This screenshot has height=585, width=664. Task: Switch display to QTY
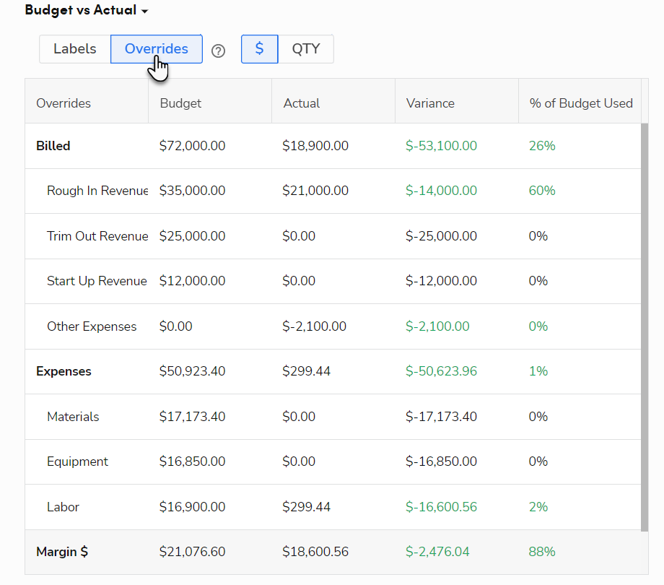(306, 49)
